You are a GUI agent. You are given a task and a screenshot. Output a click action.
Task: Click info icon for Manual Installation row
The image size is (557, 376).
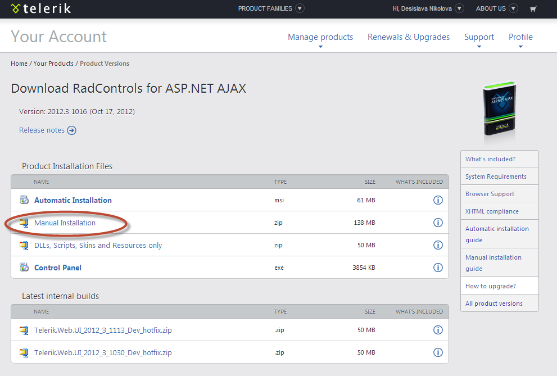point(438,223)
